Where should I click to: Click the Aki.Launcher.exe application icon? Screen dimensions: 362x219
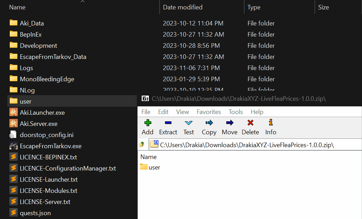[x=13, y=112]
